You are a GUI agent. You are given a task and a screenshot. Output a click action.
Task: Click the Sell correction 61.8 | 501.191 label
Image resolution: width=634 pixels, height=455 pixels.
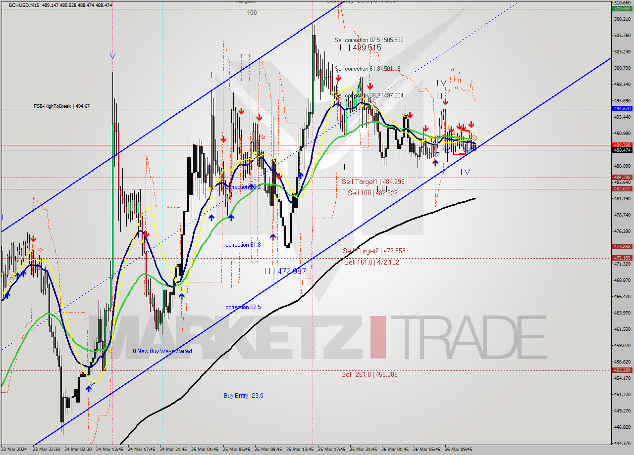tap(369, 69)
